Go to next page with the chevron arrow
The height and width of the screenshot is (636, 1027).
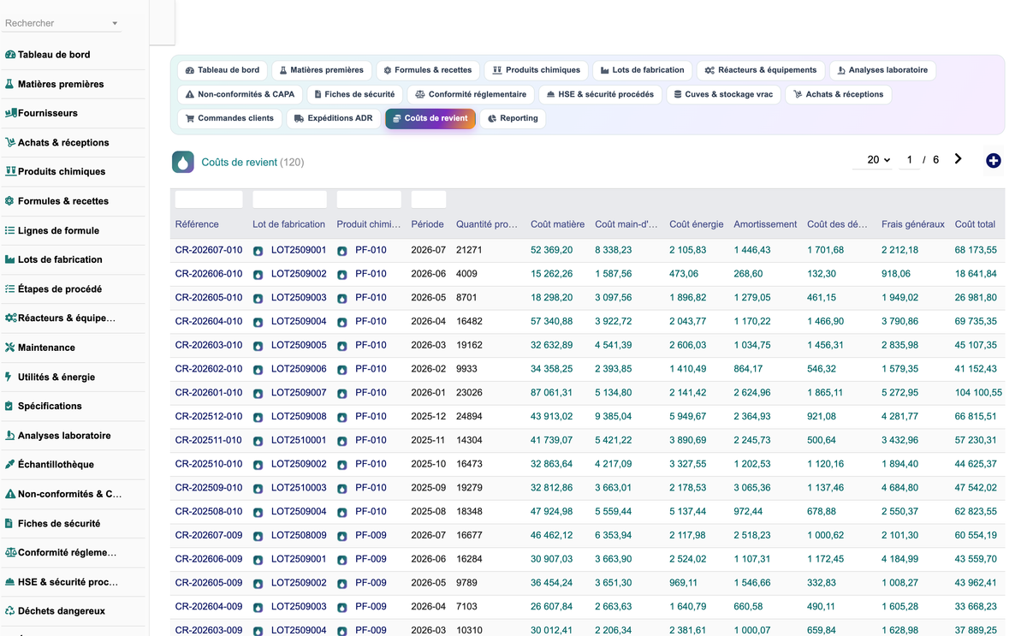[x=958, y=159]
